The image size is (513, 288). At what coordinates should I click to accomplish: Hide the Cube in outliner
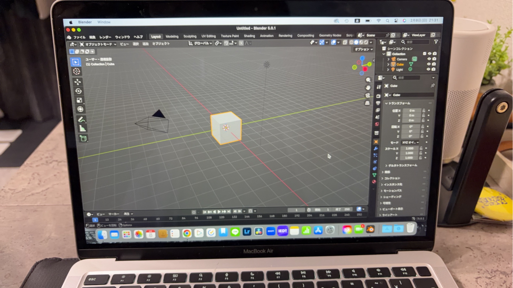(x=429, y=64)
